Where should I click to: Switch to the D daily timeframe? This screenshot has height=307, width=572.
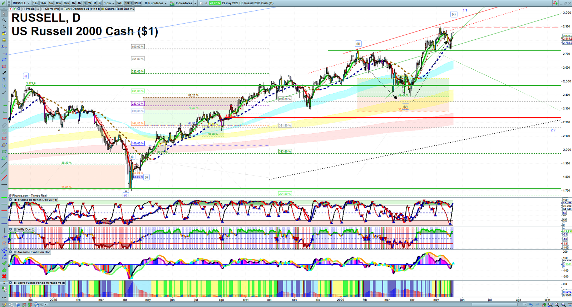click(x=85, y=3)
